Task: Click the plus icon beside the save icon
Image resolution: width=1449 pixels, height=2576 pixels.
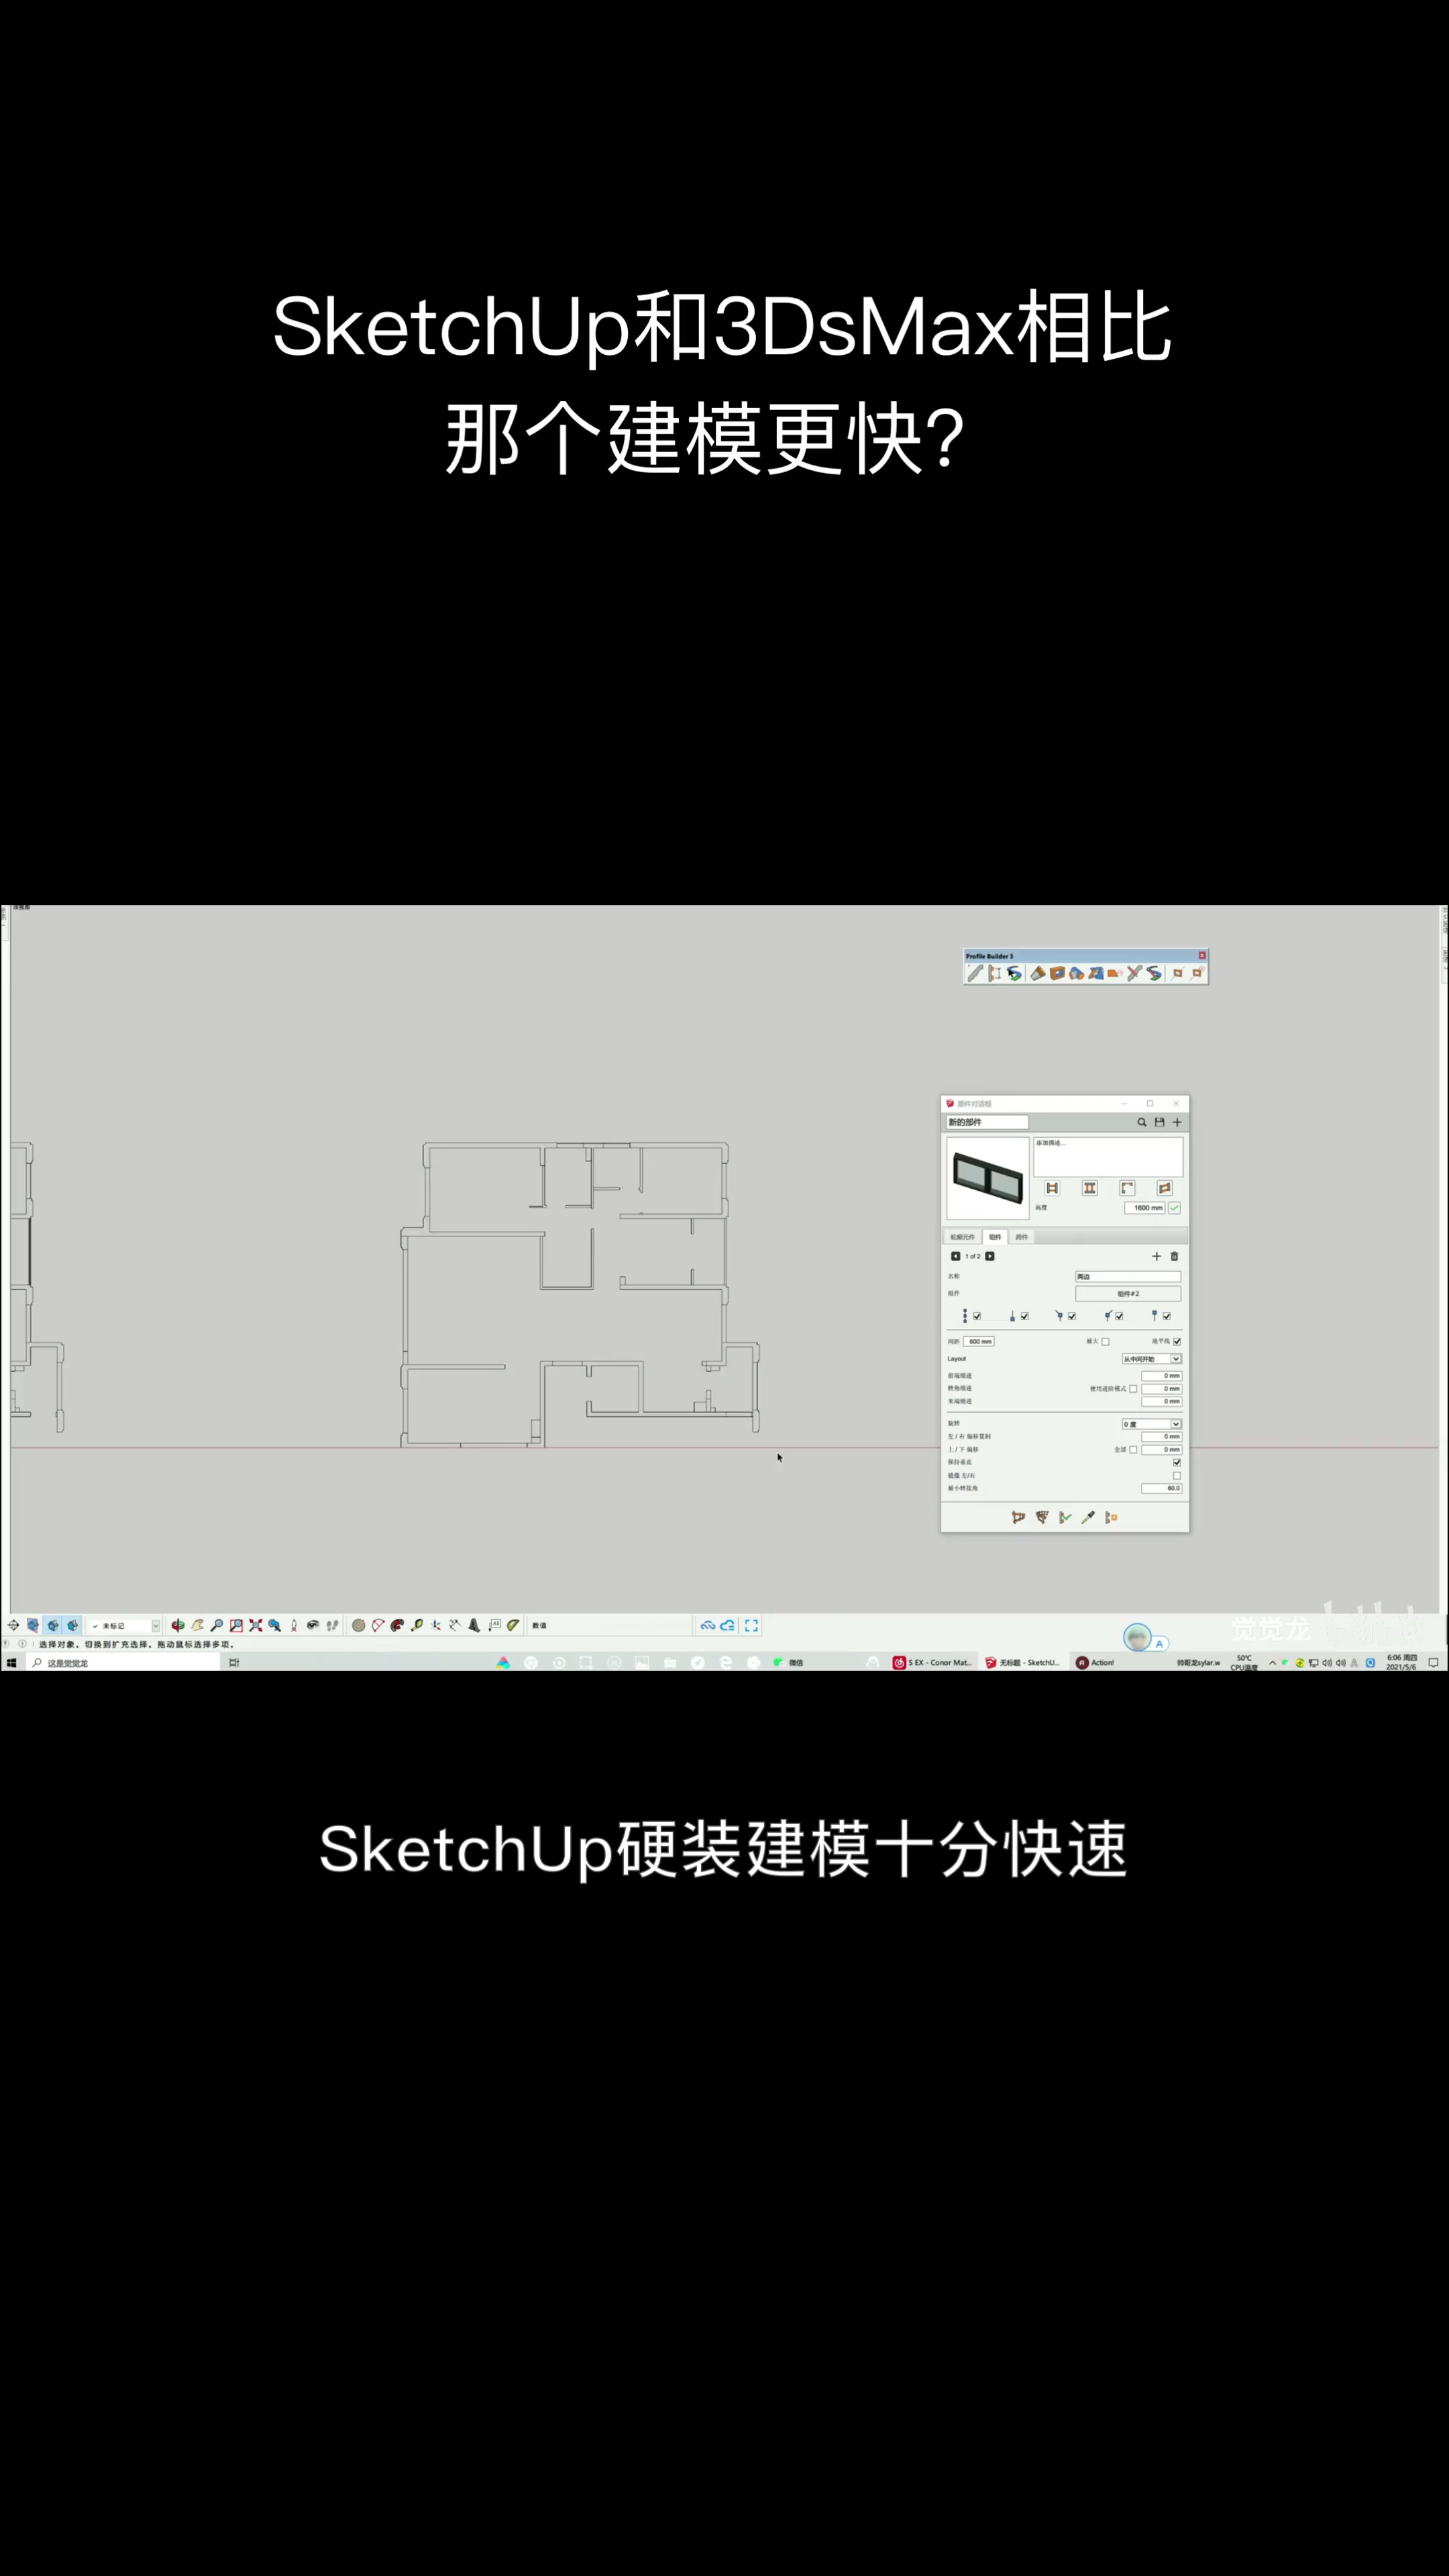Action: 1177,1122
